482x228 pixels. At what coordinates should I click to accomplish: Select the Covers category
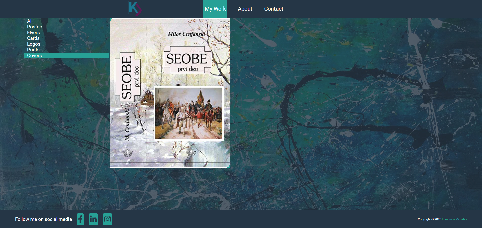(x=67, y=56)
